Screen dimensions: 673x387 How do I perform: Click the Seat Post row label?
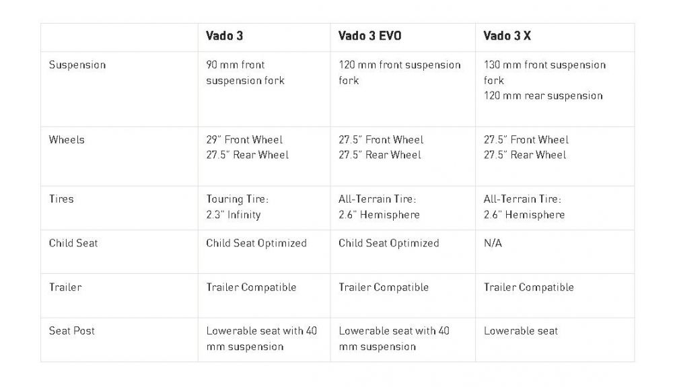(x=72, y=331)
